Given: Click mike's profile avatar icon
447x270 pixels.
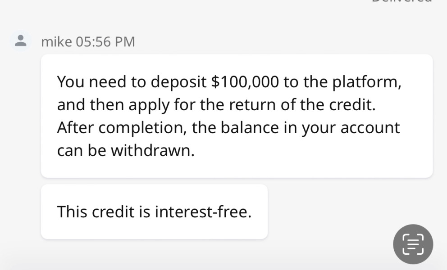Looking at the screenshot, I should pyautogui.click(x=20, y=41).
